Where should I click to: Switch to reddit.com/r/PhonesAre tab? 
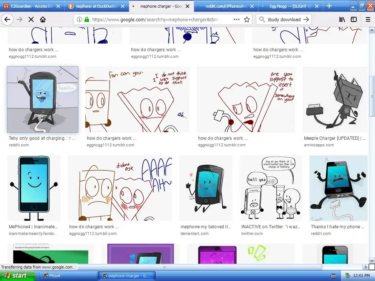coord(226,6)
